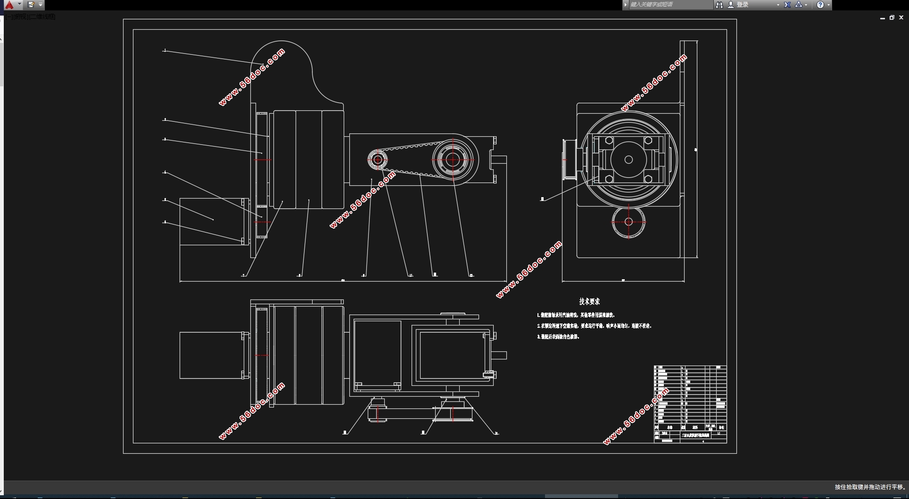909x499 pixels.
Task: Click the [-] viewport controls label
Action: tap(9, 17)
